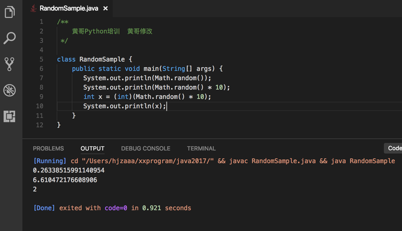Image resolution: width=402 pixels, height=231 pixels.
Task: Open the Explorer view in activity bar
Action: point(9,12)
